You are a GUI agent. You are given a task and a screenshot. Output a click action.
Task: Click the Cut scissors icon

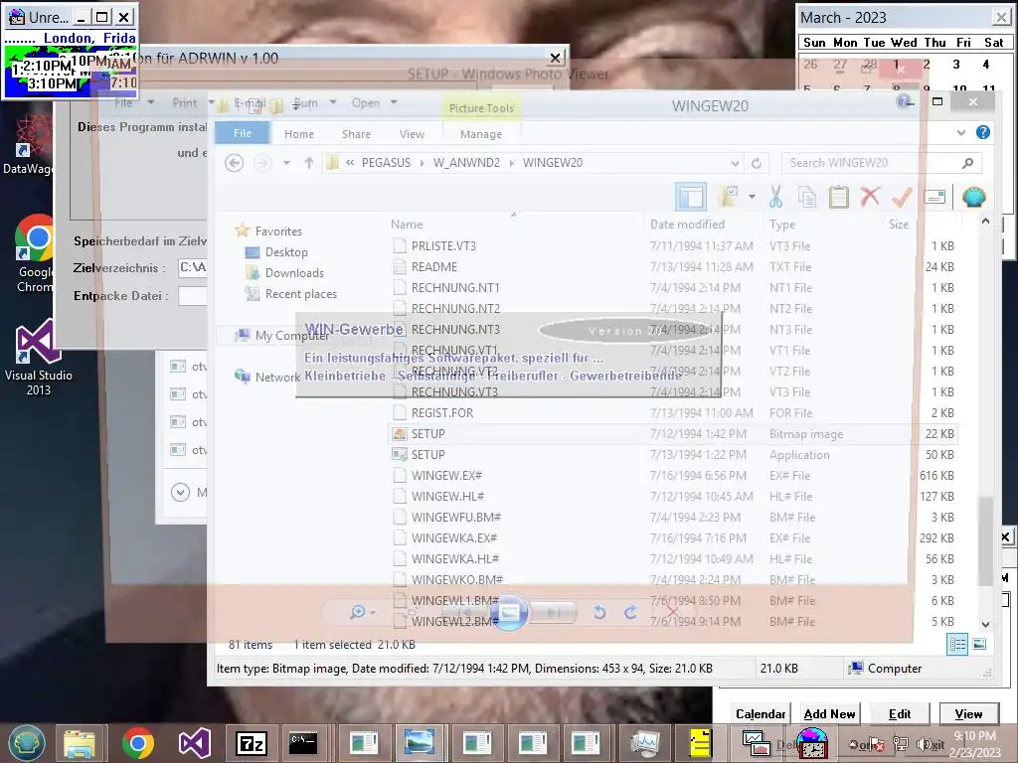(x=775, y=197)
